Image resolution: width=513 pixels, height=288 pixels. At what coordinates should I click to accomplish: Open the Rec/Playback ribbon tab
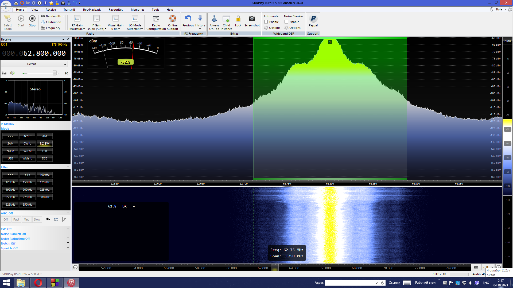click(92, 10)
